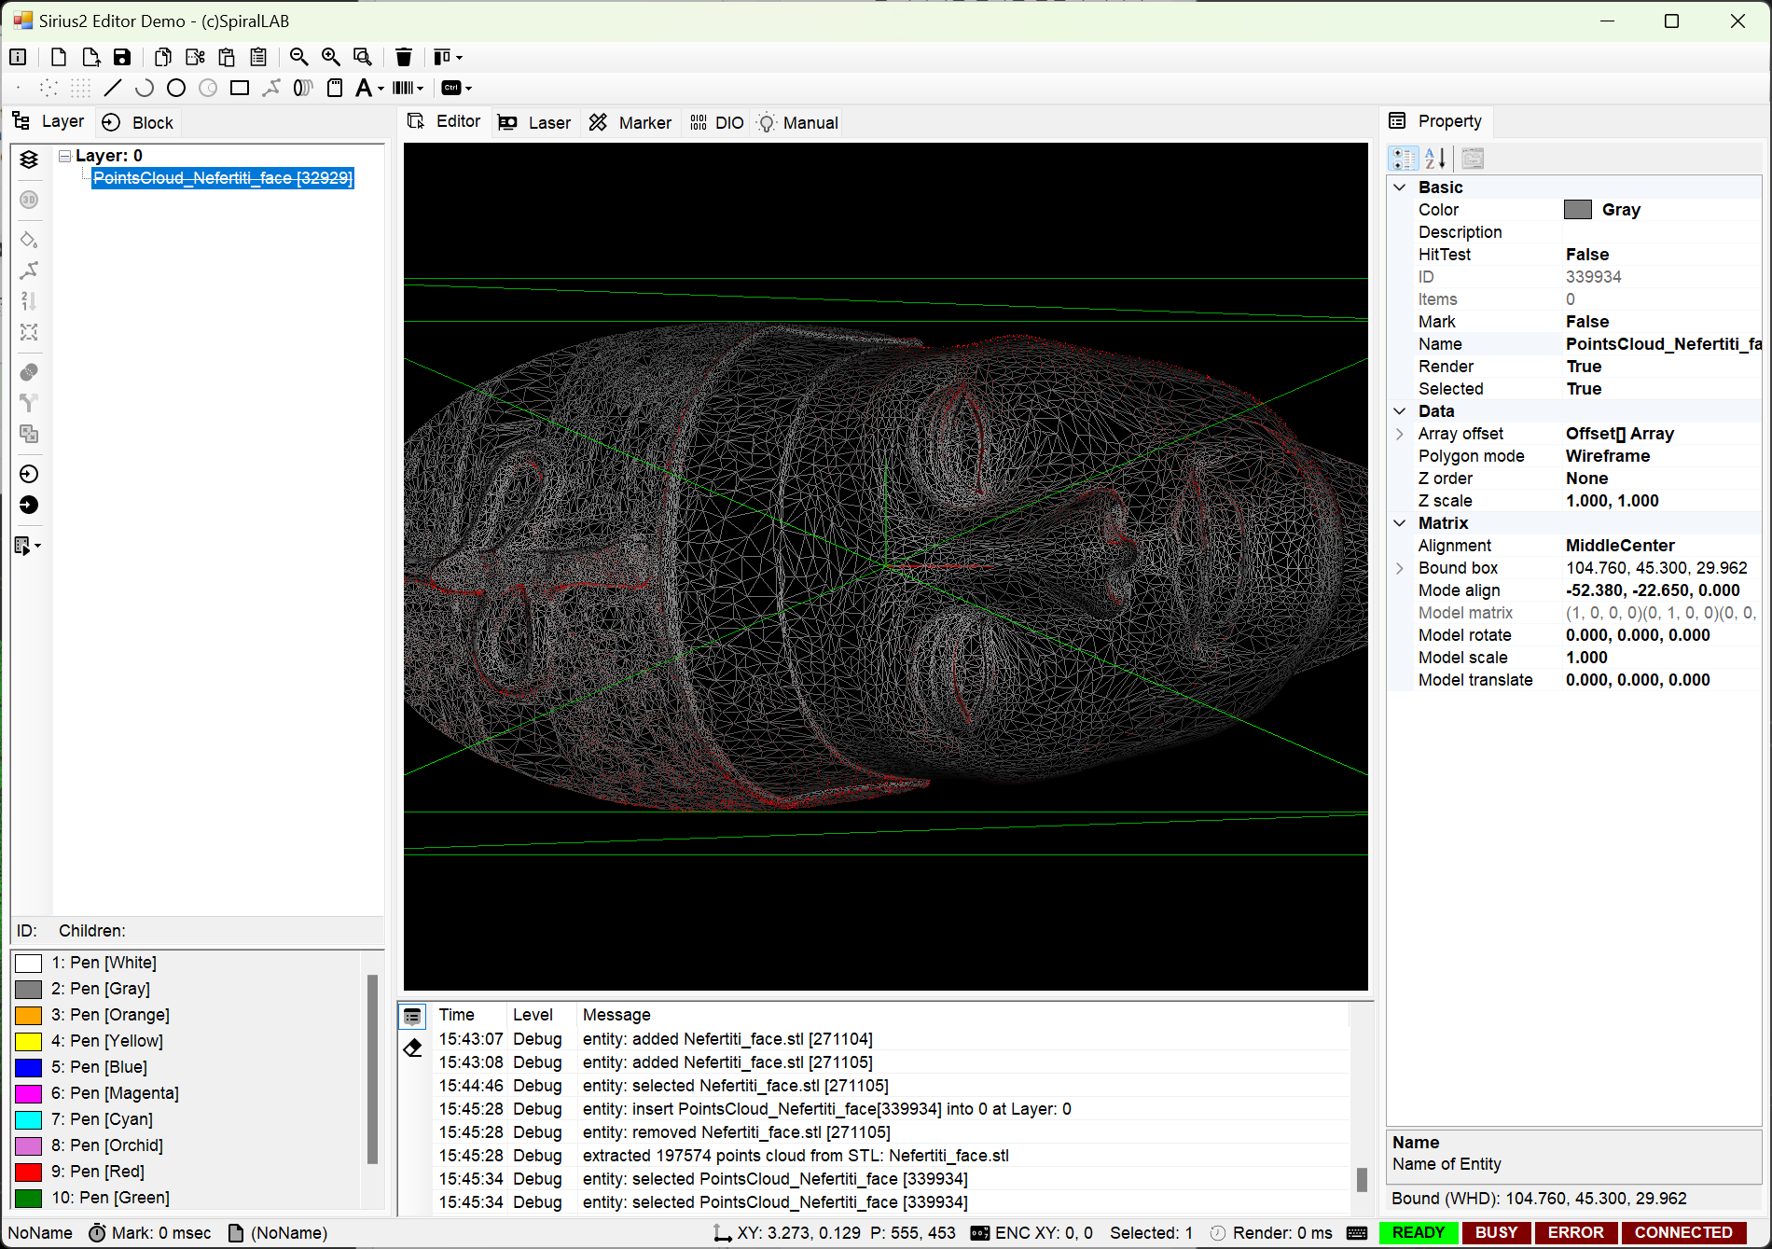The height and width of the screenshot is (1249, 1772).
Task: Open the DIO tab
Action: coord(717,122)
